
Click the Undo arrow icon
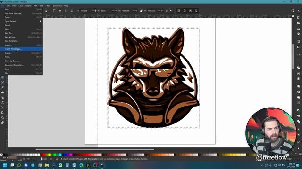(298, 54)
